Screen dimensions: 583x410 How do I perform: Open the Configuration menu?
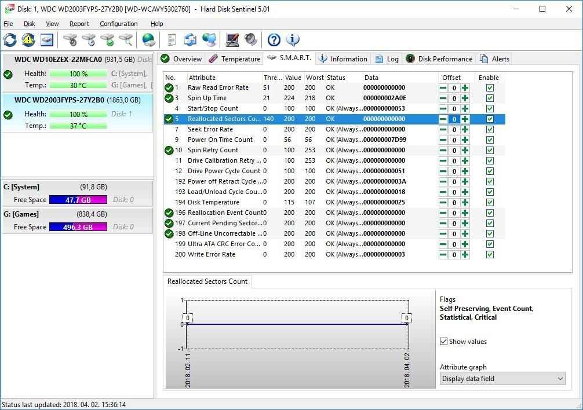118,24
